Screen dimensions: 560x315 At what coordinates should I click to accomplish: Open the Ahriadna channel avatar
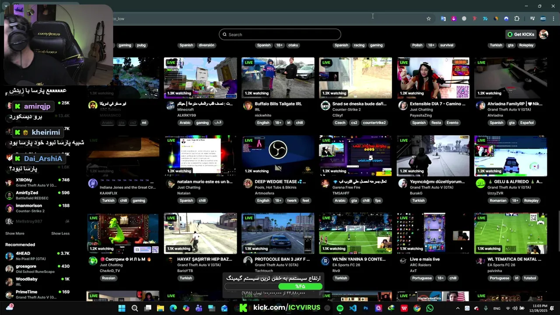480,105
